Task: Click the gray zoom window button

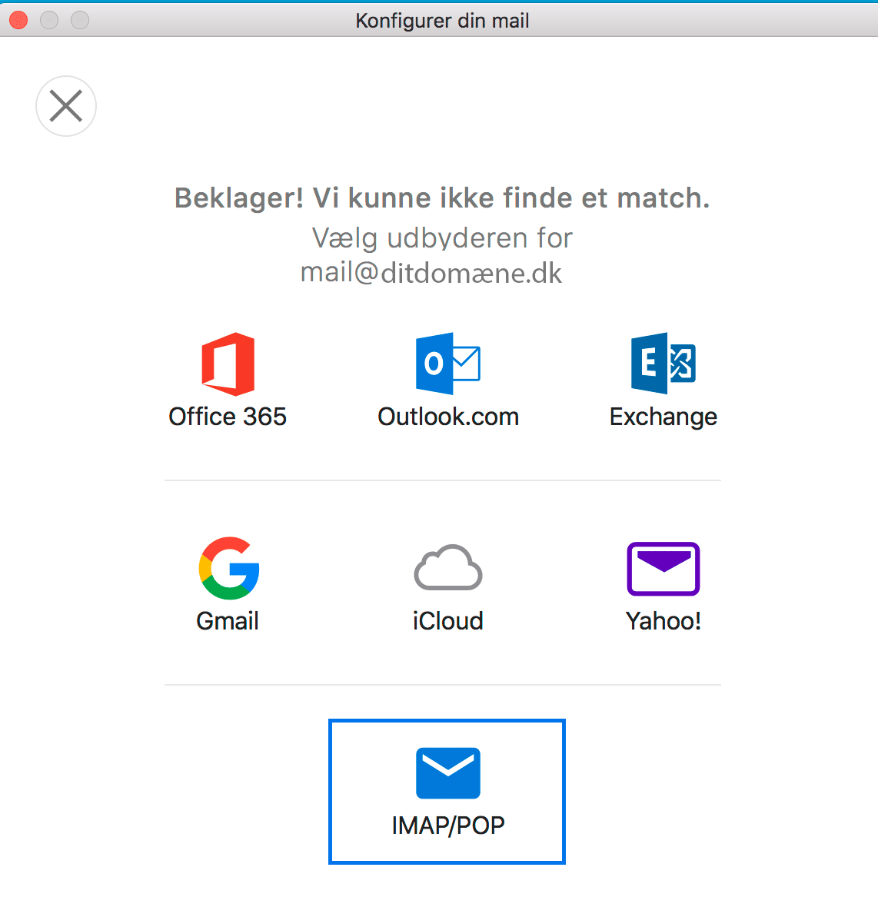Action: [x=79, y=20]
